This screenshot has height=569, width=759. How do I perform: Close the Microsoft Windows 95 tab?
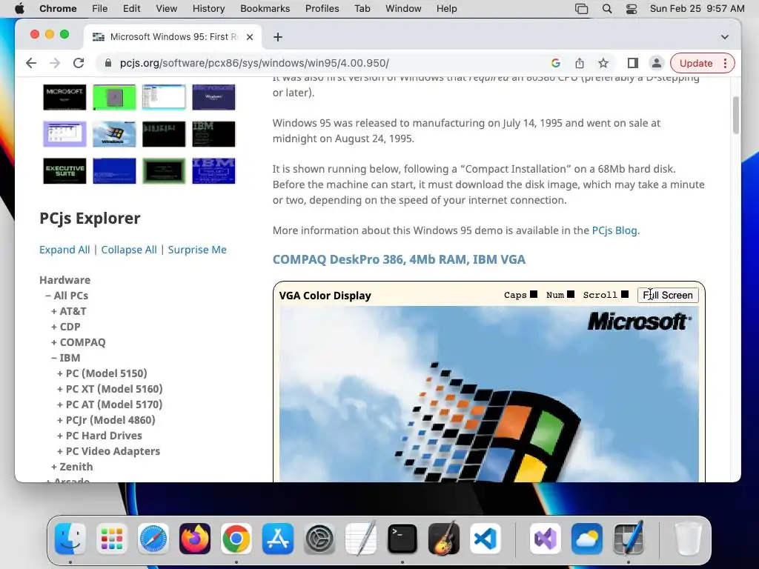250,37
